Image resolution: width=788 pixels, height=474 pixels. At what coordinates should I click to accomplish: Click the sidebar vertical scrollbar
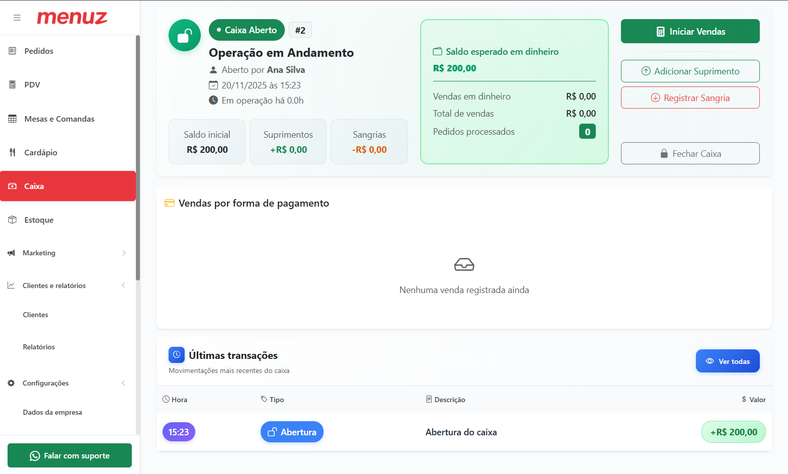(x=138, y=157)
